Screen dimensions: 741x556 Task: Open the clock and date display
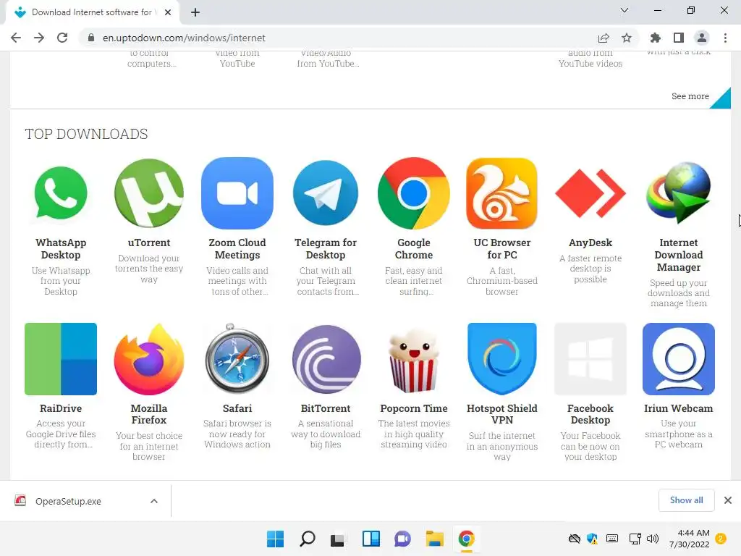(x=690, y=539)
